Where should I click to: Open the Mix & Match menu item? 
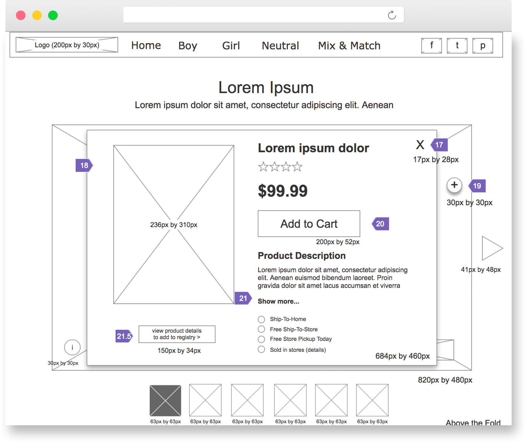pyautogui.click(x=349, y=46)
